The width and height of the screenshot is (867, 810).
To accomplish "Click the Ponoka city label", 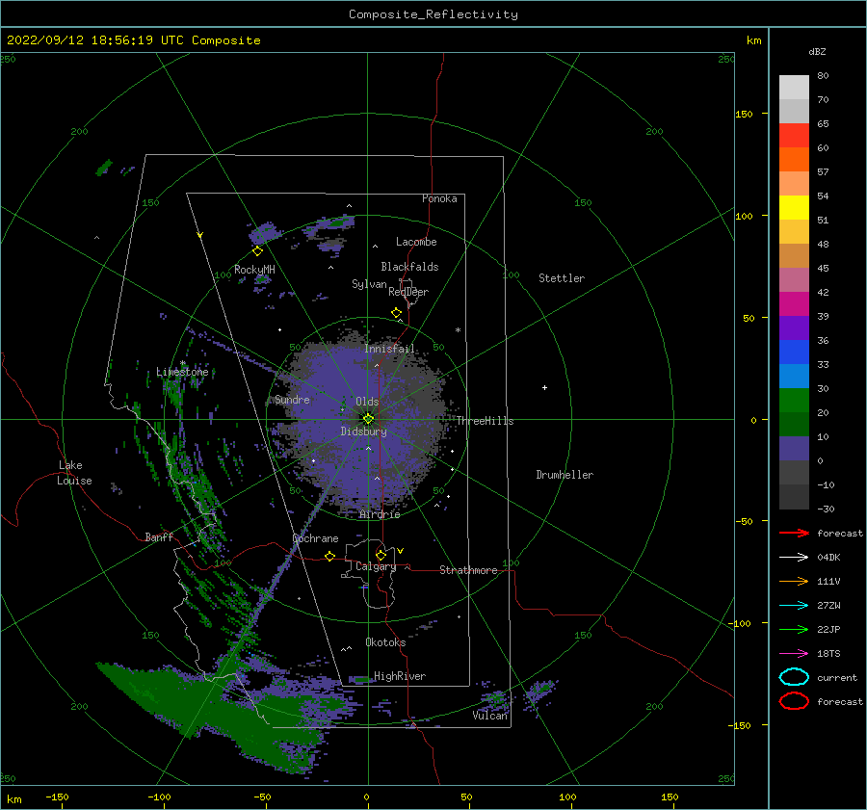I will click(439, 198).
